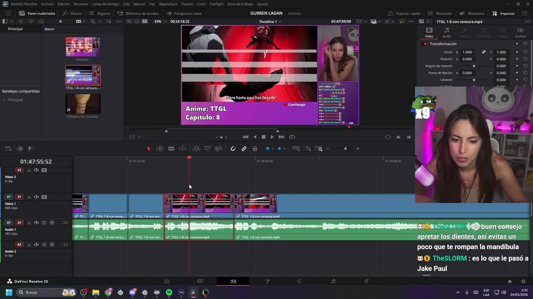Adjust the Ángulo de rotación slider

point(474,66)
